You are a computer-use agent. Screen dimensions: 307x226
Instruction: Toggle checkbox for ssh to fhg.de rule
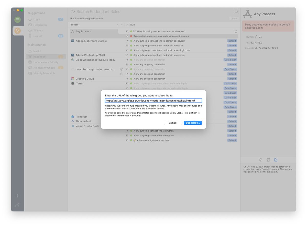127,88
